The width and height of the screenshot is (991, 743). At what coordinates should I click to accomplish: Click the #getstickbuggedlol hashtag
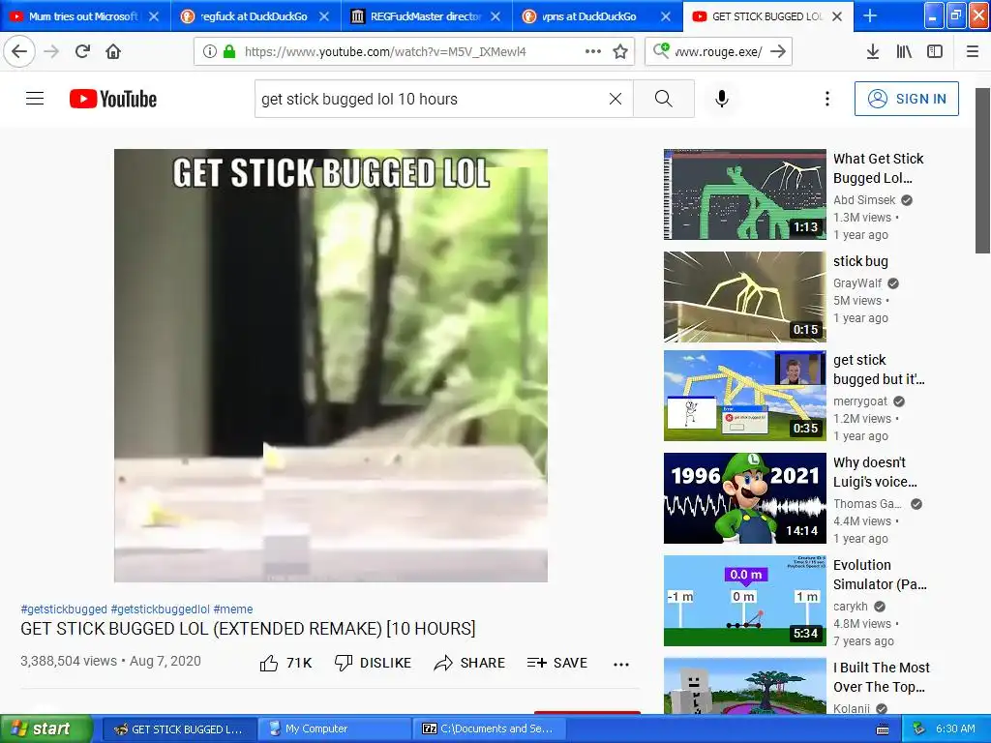[160, 609]
